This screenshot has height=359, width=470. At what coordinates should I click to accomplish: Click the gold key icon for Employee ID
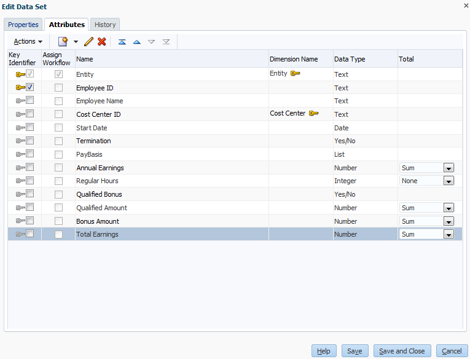pos(20,87)
